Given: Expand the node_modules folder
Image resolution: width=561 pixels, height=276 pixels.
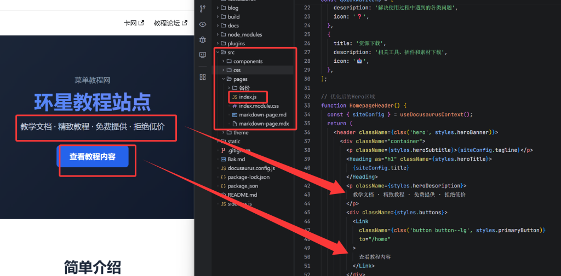Looking at the screenshot, I should 244,34.
